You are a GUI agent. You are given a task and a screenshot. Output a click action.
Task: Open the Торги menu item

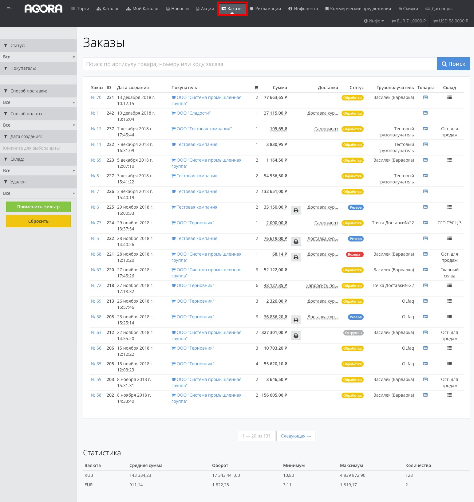pos(80,9)
